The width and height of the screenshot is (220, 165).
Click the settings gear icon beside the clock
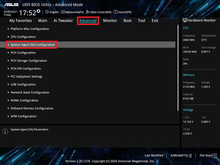click(x=38, y=11)
